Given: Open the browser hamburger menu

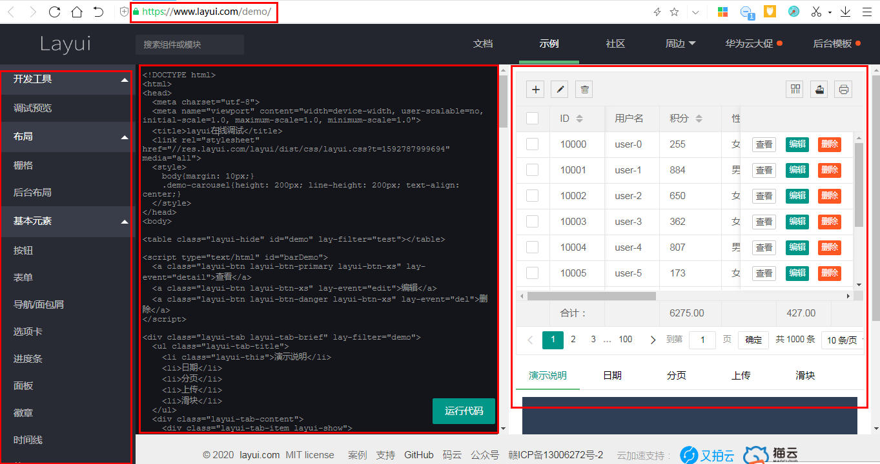Looking at the screenshot, I should pyautogui.click(x=867, y=12).
